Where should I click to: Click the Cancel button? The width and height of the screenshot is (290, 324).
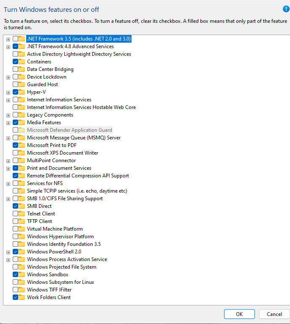pos(274,314)
